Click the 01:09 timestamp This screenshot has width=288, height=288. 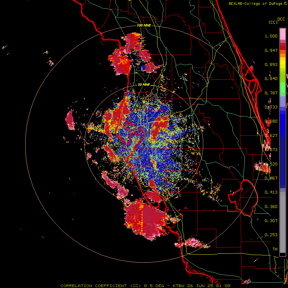click(x=222, y=286)
